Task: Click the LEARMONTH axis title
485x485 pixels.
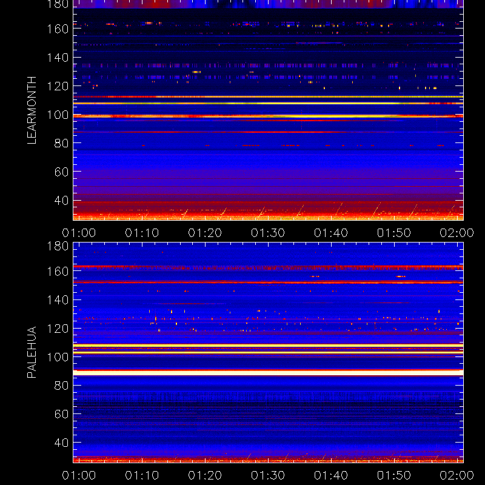Action: (x=32, y=110)
